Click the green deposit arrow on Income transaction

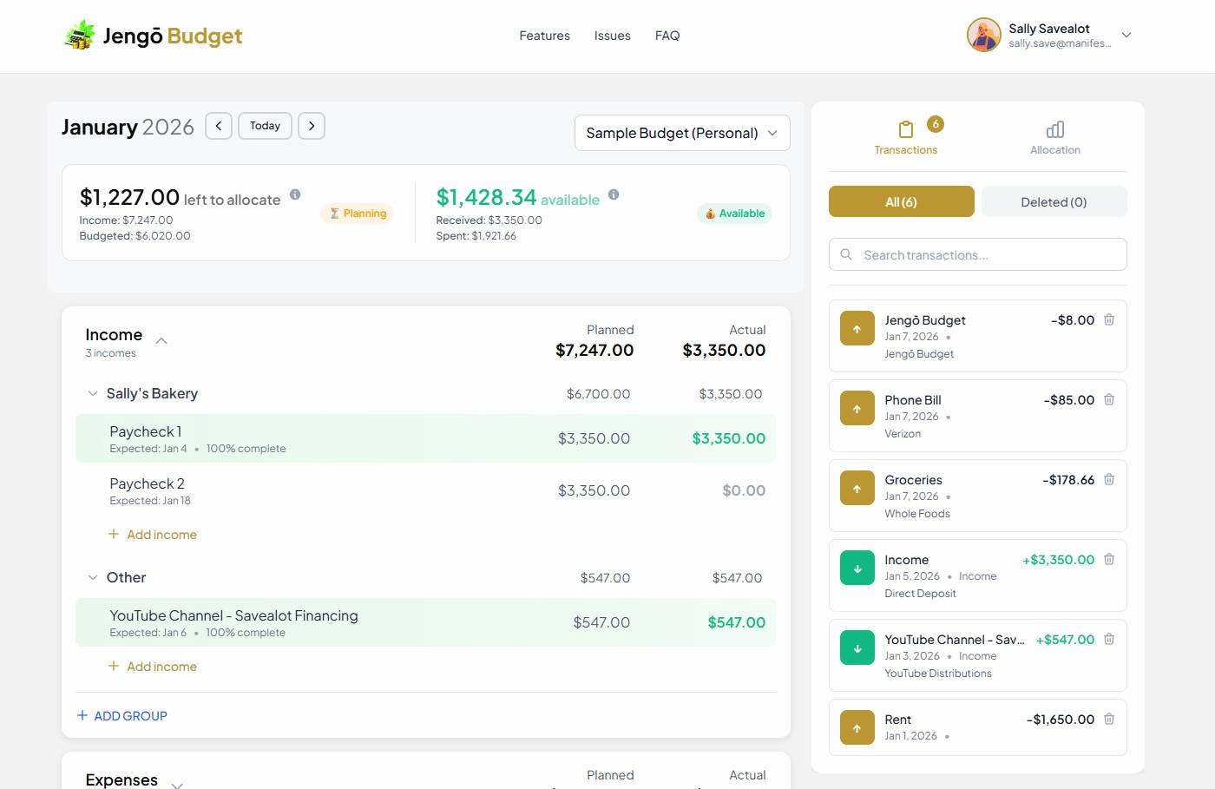(857, 568)
